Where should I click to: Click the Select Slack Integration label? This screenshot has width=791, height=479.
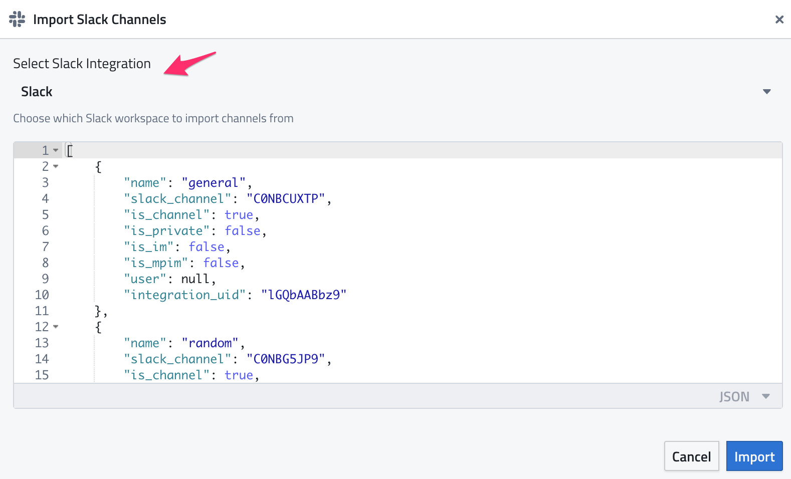pos(82,64)
